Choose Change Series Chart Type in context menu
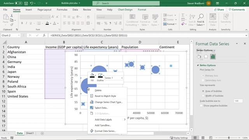 point(107,102)
